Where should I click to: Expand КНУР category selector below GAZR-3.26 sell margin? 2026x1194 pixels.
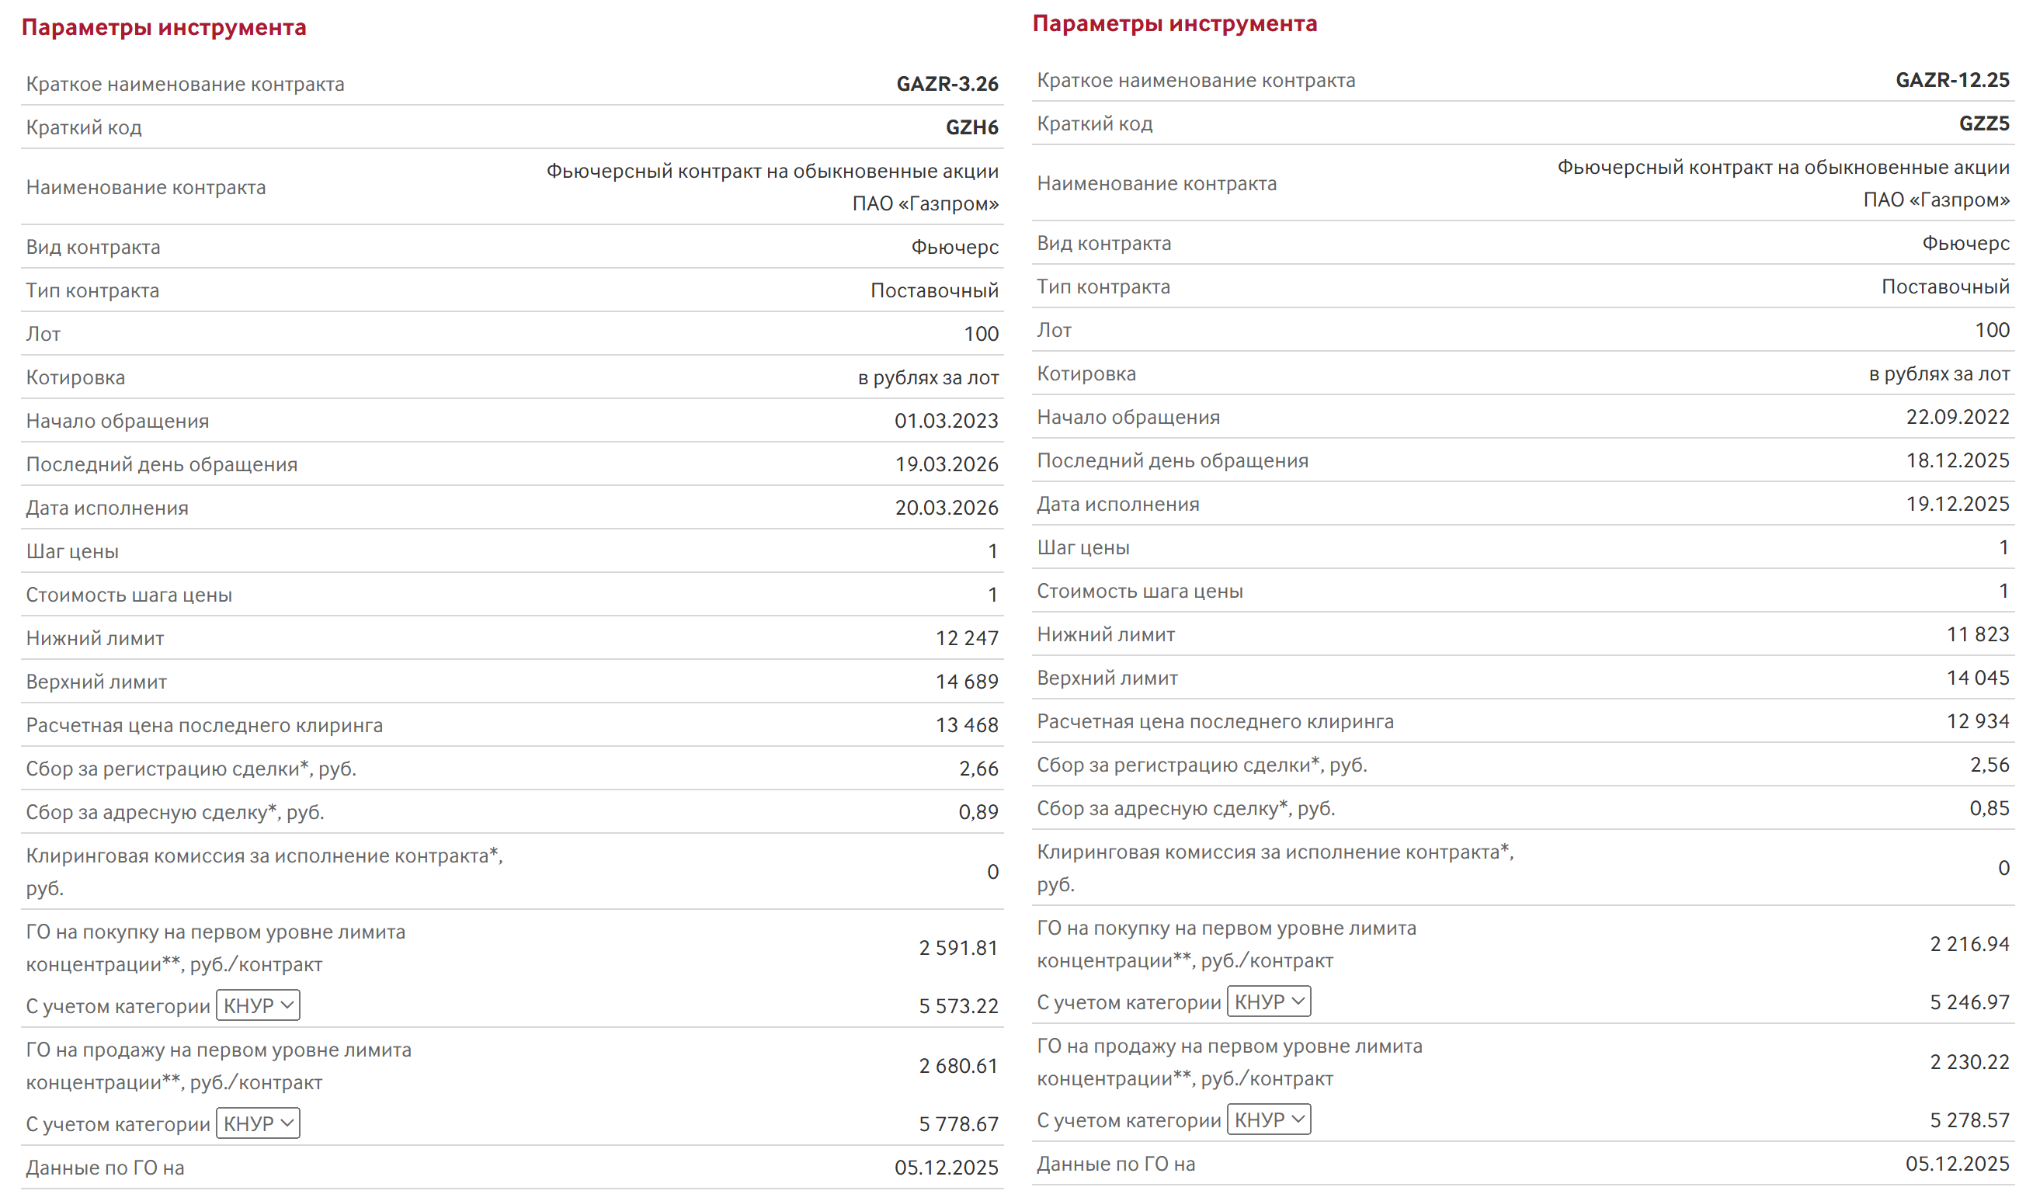point(258,1123)
